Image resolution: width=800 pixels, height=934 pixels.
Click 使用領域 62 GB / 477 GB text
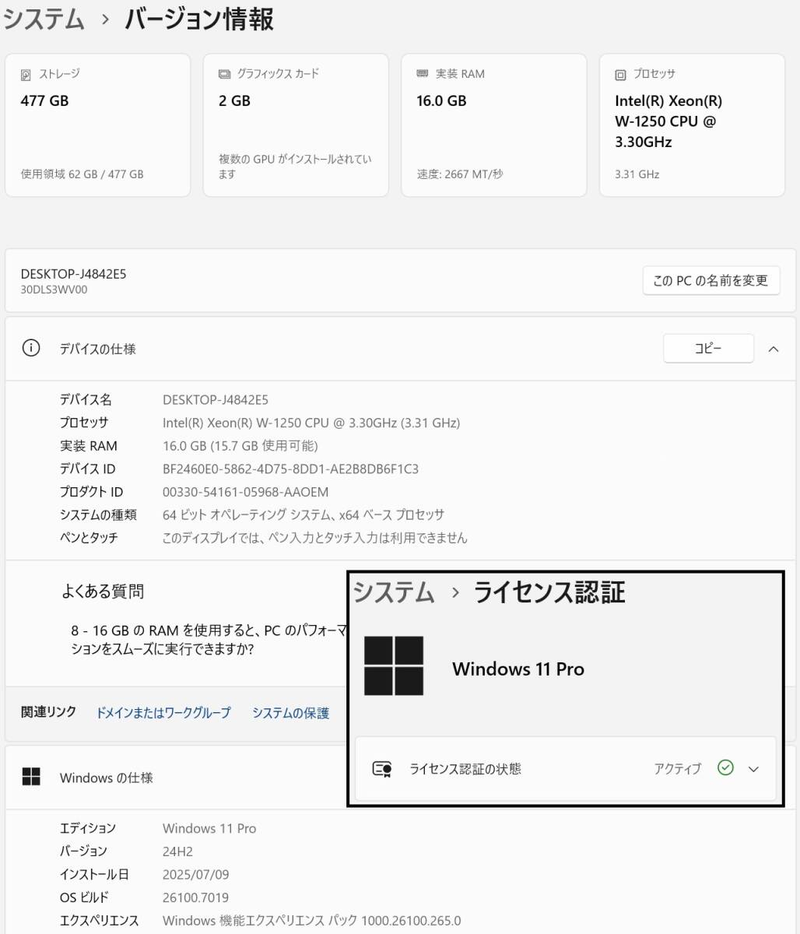pos(82,174)
